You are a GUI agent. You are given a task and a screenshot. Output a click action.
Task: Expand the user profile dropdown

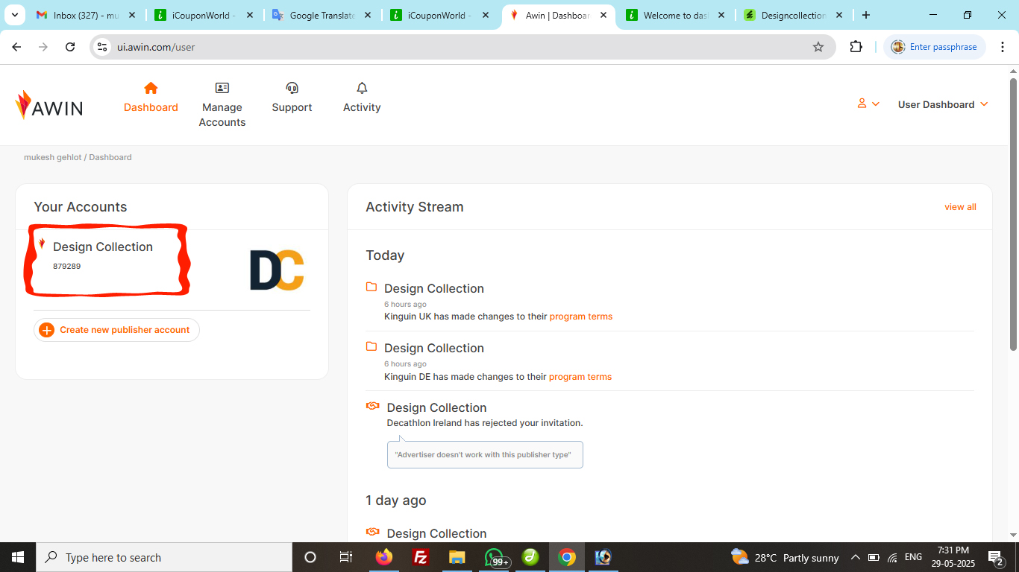[x=868, y=104]
